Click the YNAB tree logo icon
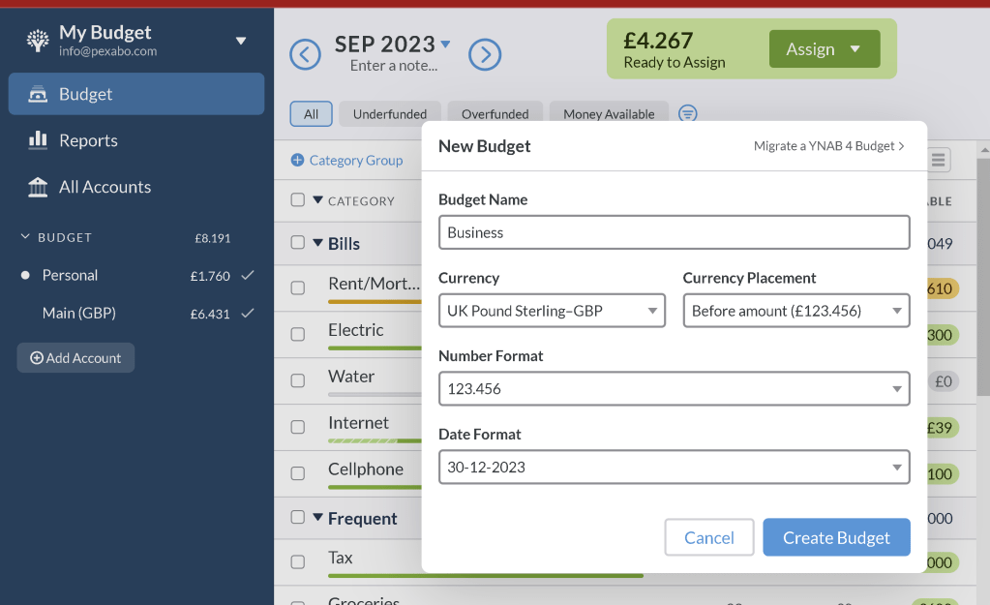Image resolution: width=990 pixels, height=605 pixels. point(37,41)
